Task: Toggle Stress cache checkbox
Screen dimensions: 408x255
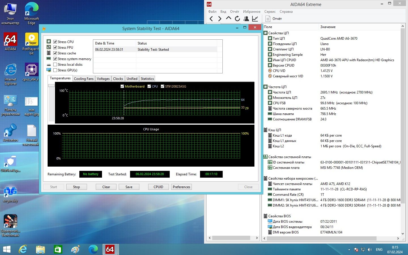Action: pos(55,53)
